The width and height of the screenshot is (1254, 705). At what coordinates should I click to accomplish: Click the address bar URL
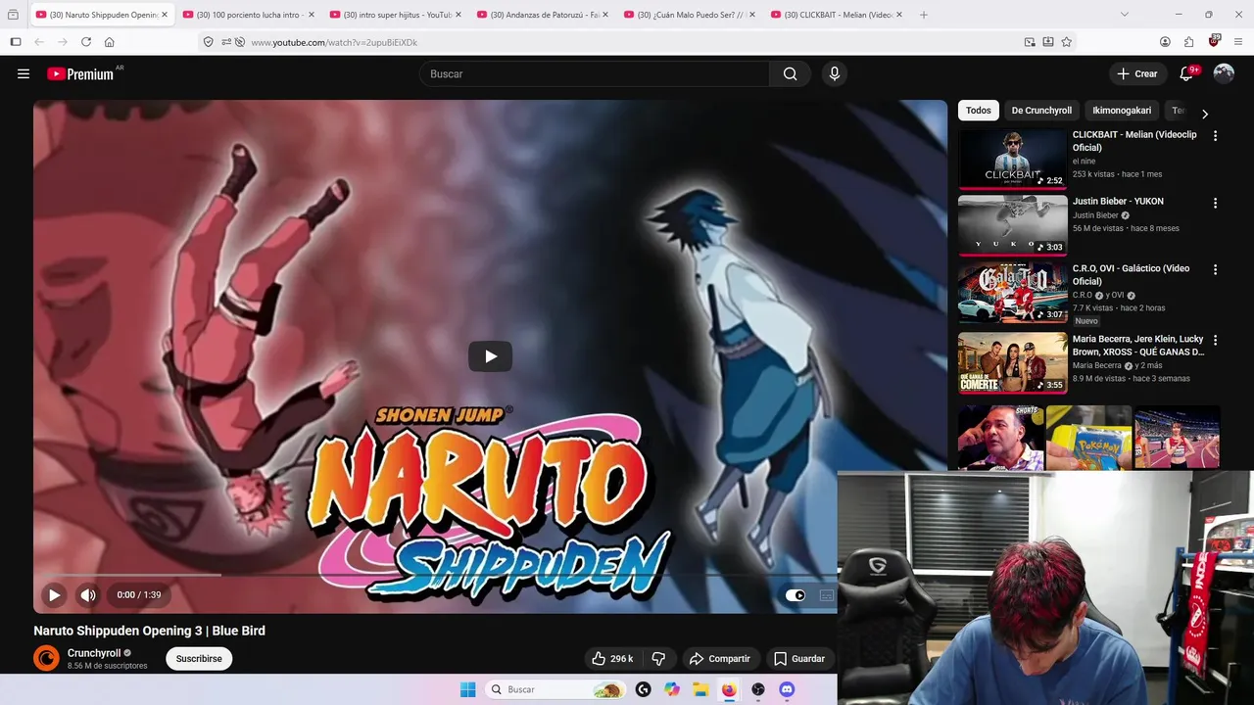(x=334, y=42)
